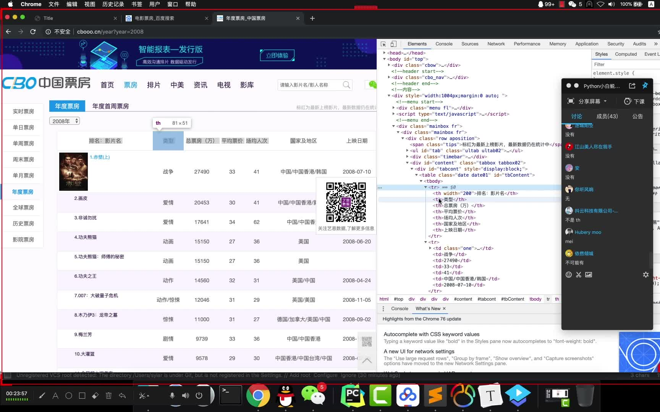Image resolution: width=660 pixels, height=412 pixels.
Task: Switch to the DevTools Console tab
Action: click(444, 44)
